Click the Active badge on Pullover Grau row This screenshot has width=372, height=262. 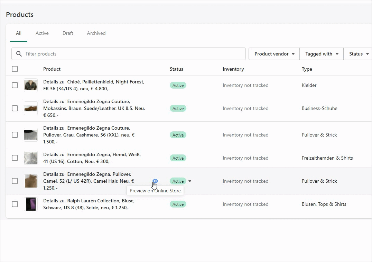click(178, 135)
